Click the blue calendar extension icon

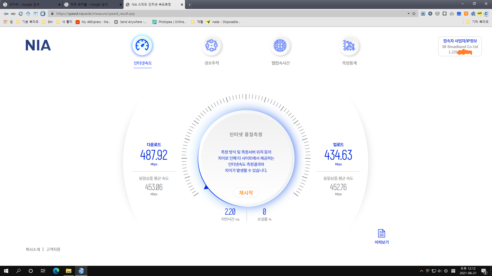pyautogui.click(x=459, y=14)
